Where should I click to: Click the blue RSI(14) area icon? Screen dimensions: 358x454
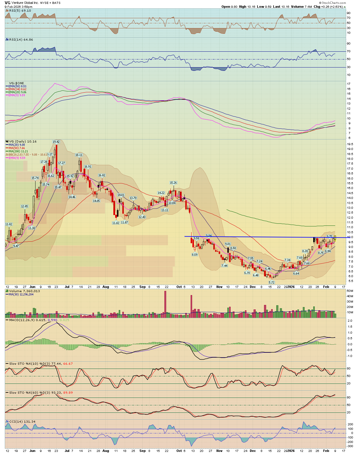(7, 39)
